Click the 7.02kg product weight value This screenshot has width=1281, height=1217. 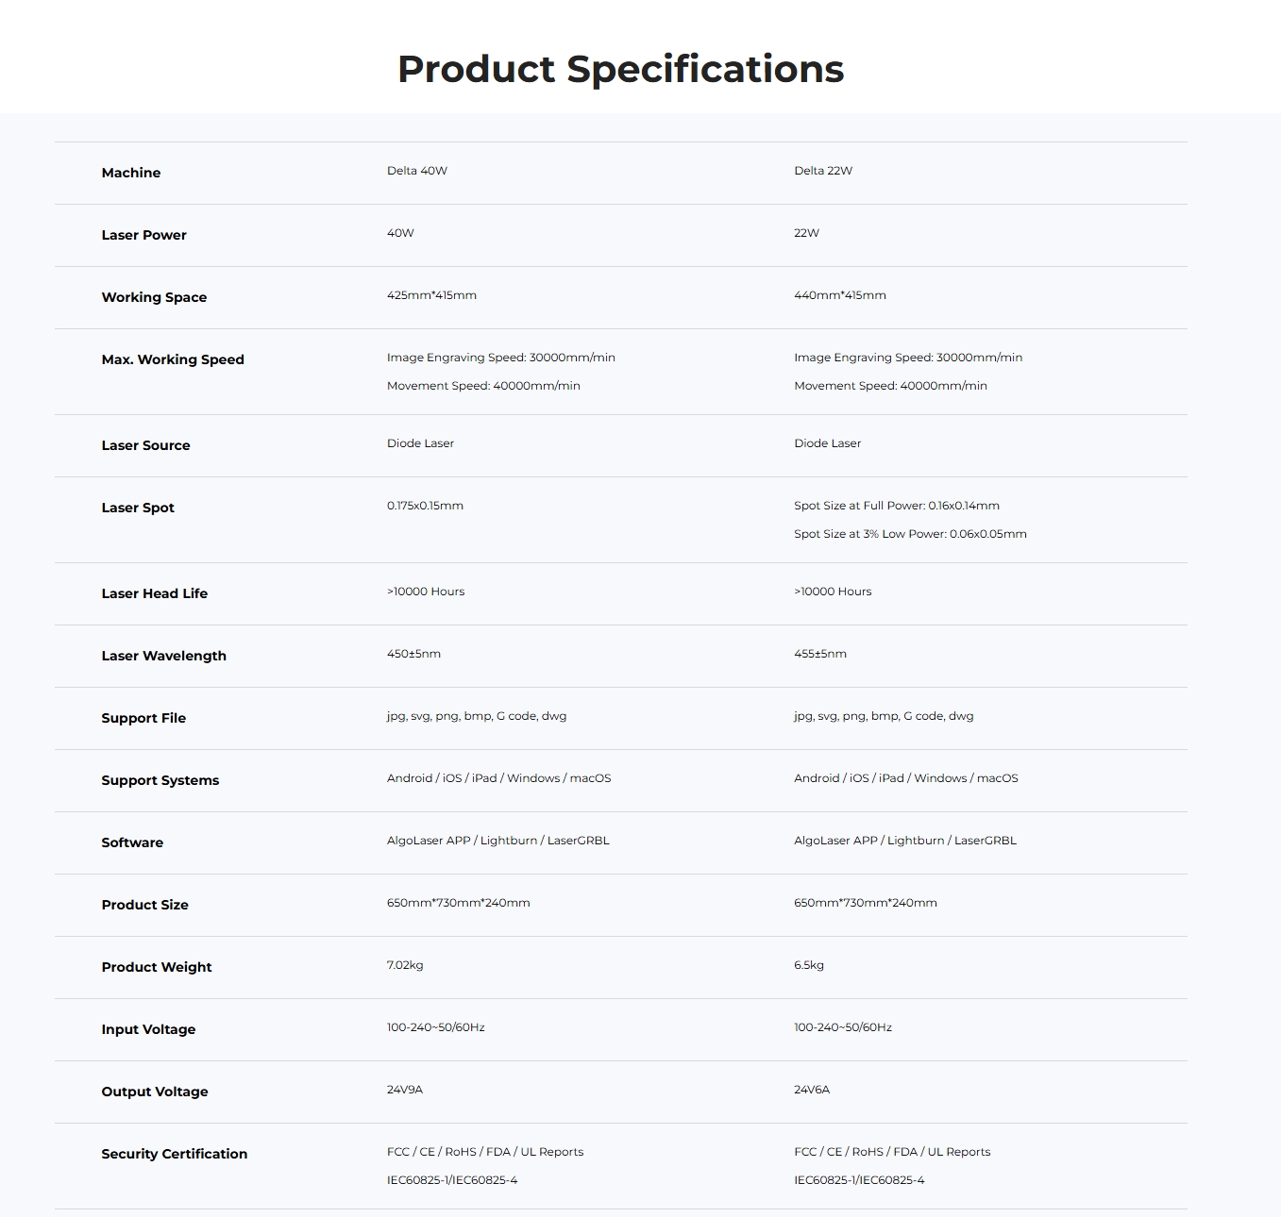click(405, 965)
